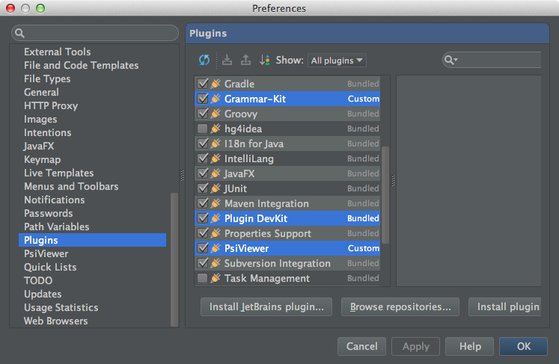Click the magnifier in plugin search box
559x364 pixels.
pyautogui.click(x=450, y=61)
